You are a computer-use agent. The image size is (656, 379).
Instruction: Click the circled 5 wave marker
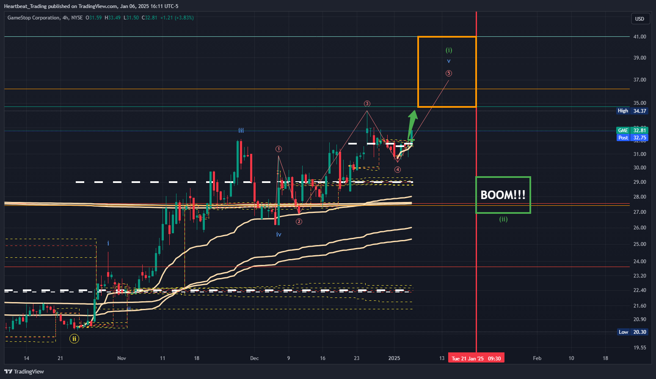click(449, 73)
